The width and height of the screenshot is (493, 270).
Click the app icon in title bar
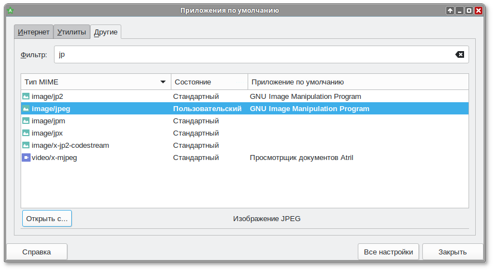[x=11, y=11]
